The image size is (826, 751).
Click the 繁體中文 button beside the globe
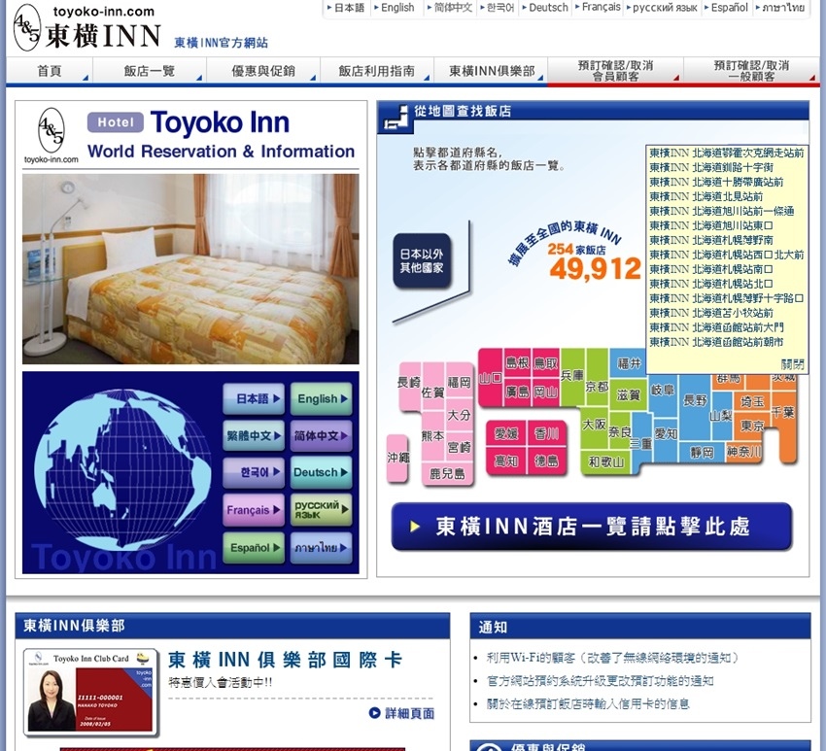pos(254,436)
